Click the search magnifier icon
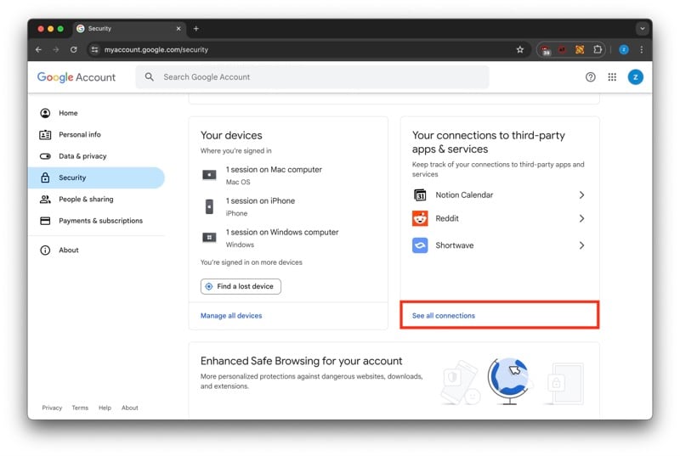The image size is (680, 456). click(x=150, y=77)
